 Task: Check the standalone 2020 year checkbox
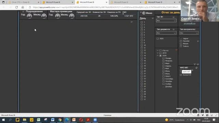158,39
